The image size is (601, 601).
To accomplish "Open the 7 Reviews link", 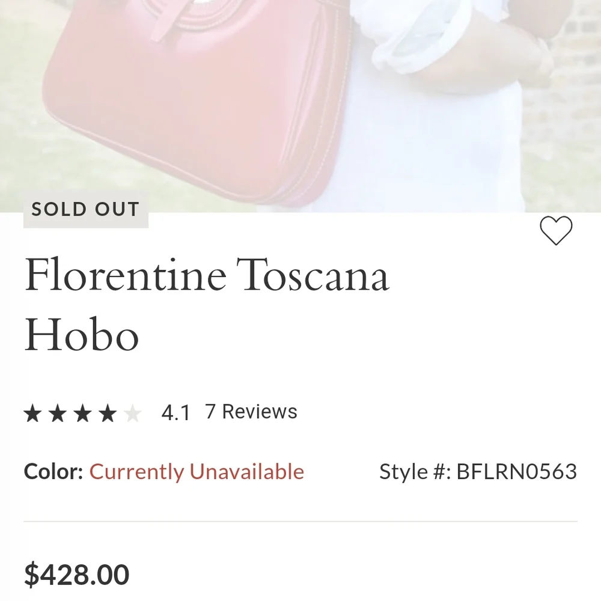I will 250,412.
